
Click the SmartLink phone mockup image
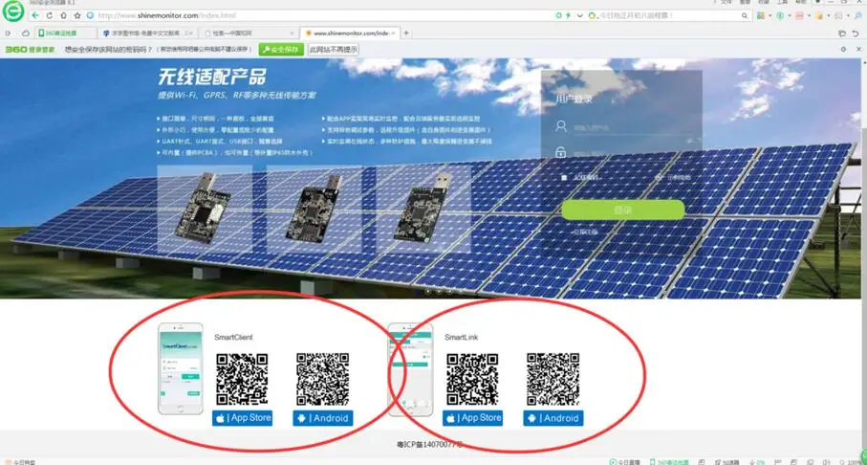410,369
